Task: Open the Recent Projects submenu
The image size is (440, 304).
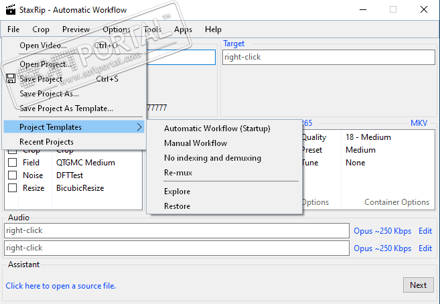Action: coord(46,142)
